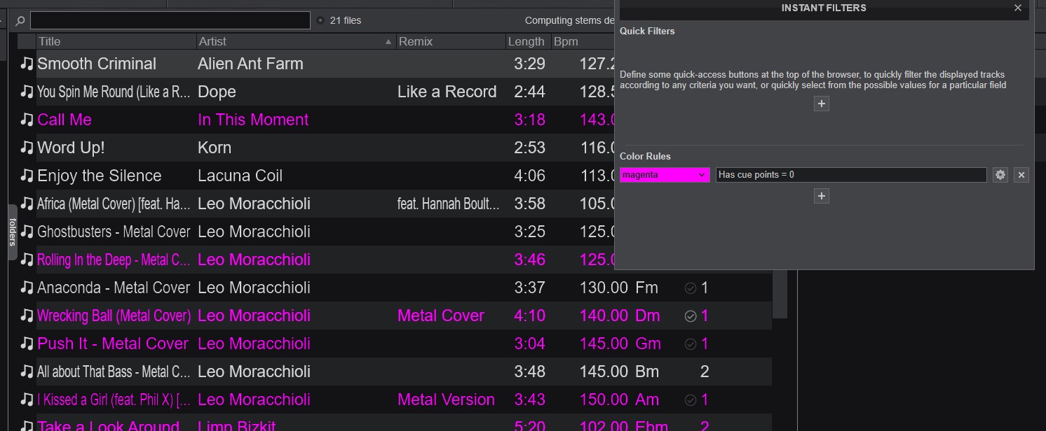Click the music note icon for Ghostbusters

click(x=27, y=232)
